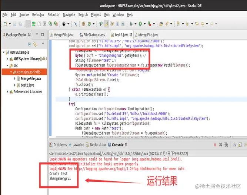This screenshot has width=247, height=195.
Task: Open the external tools dropdown arrow
Action: [154, 24]
